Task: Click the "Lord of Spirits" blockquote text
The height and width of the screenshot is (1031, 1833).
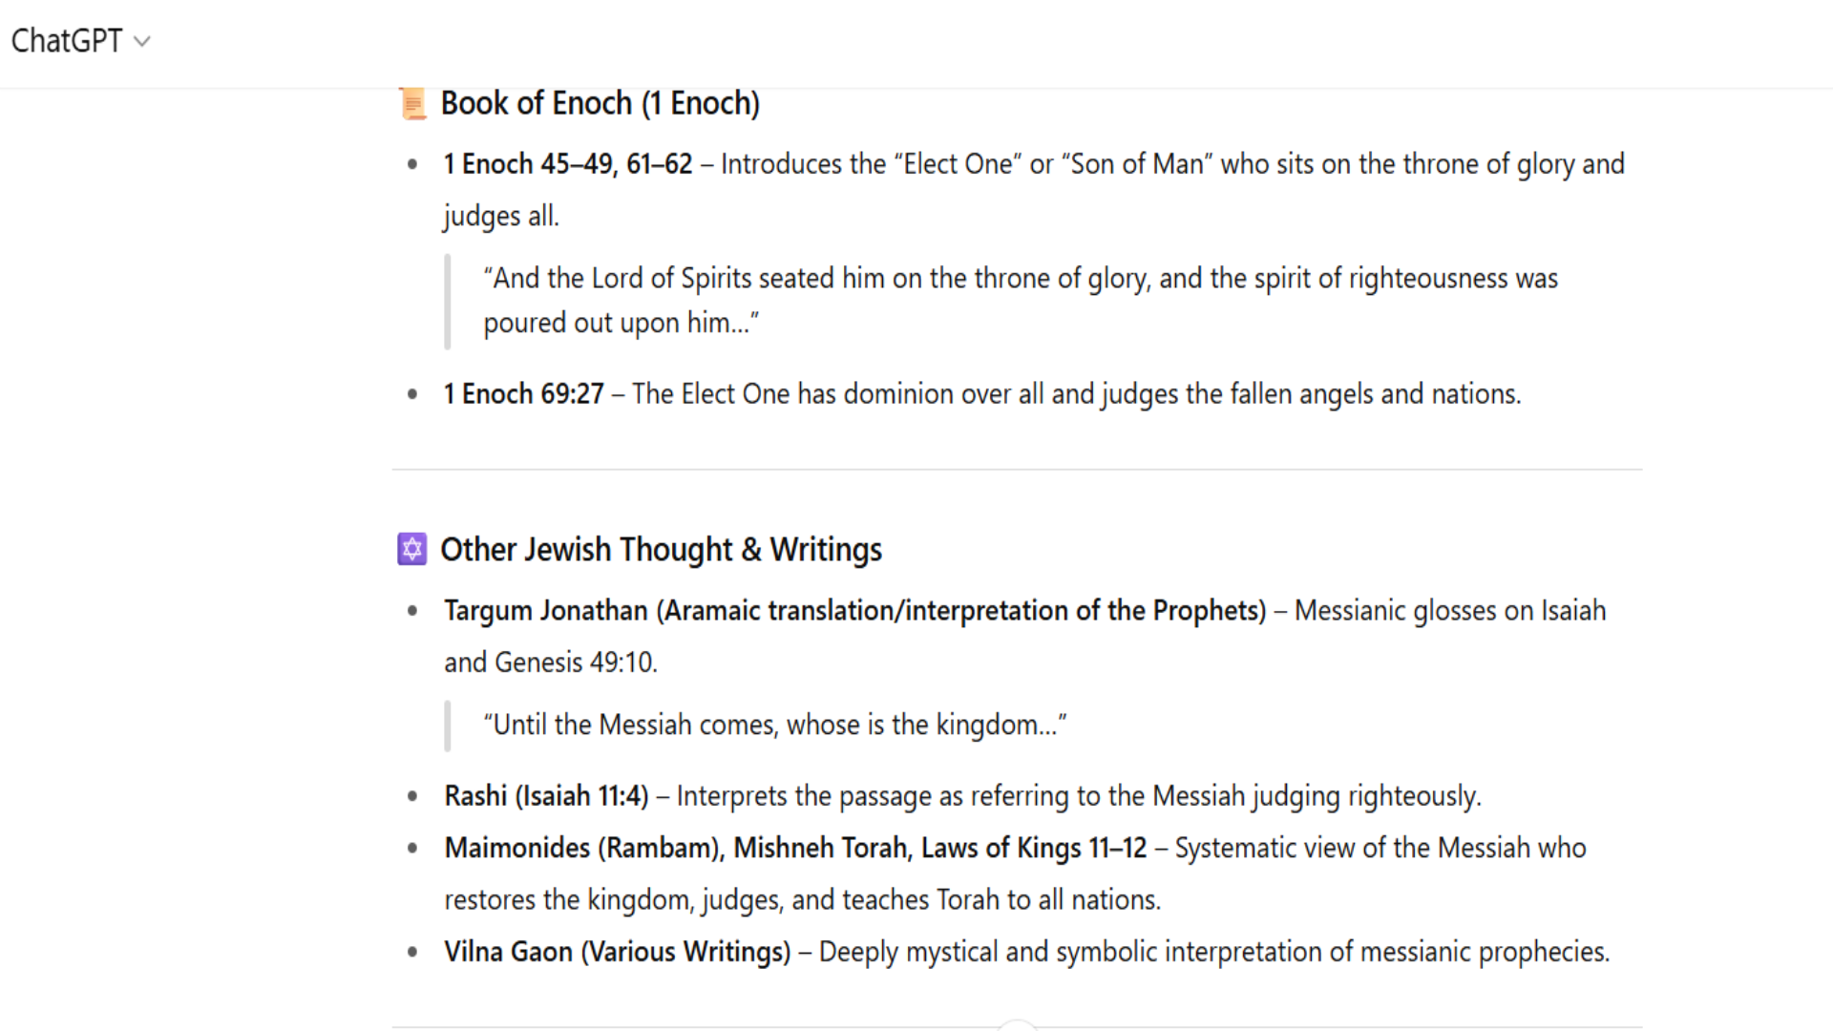Action: tap(1020, 279)
